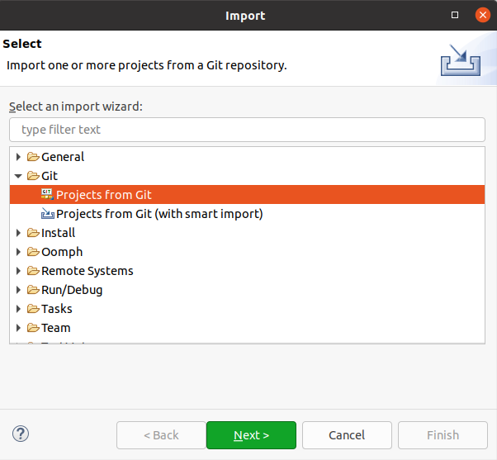Focus the type filter text field
This screenshot has height=460, width=497.
pyautogui.click(x=248, y=130)
